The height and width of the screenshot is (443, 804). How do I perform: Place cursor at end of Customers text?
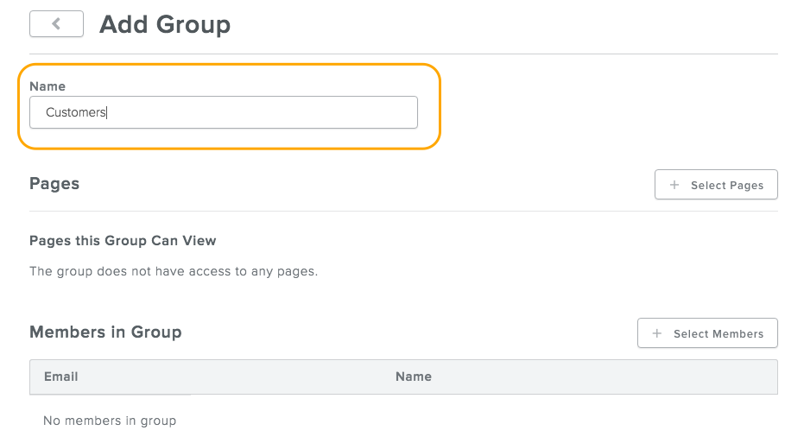point(106,112)
